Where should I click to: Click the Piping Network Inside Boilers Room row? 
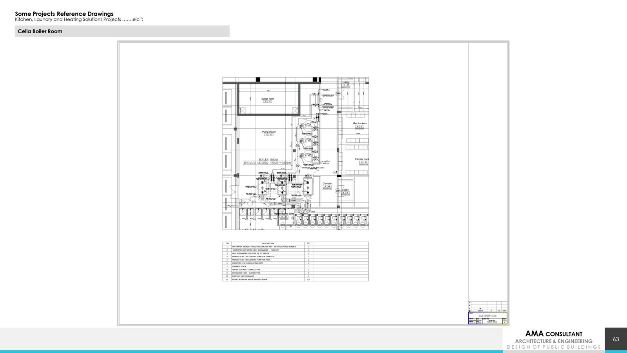pyautogui.click(x=250, y=280)
